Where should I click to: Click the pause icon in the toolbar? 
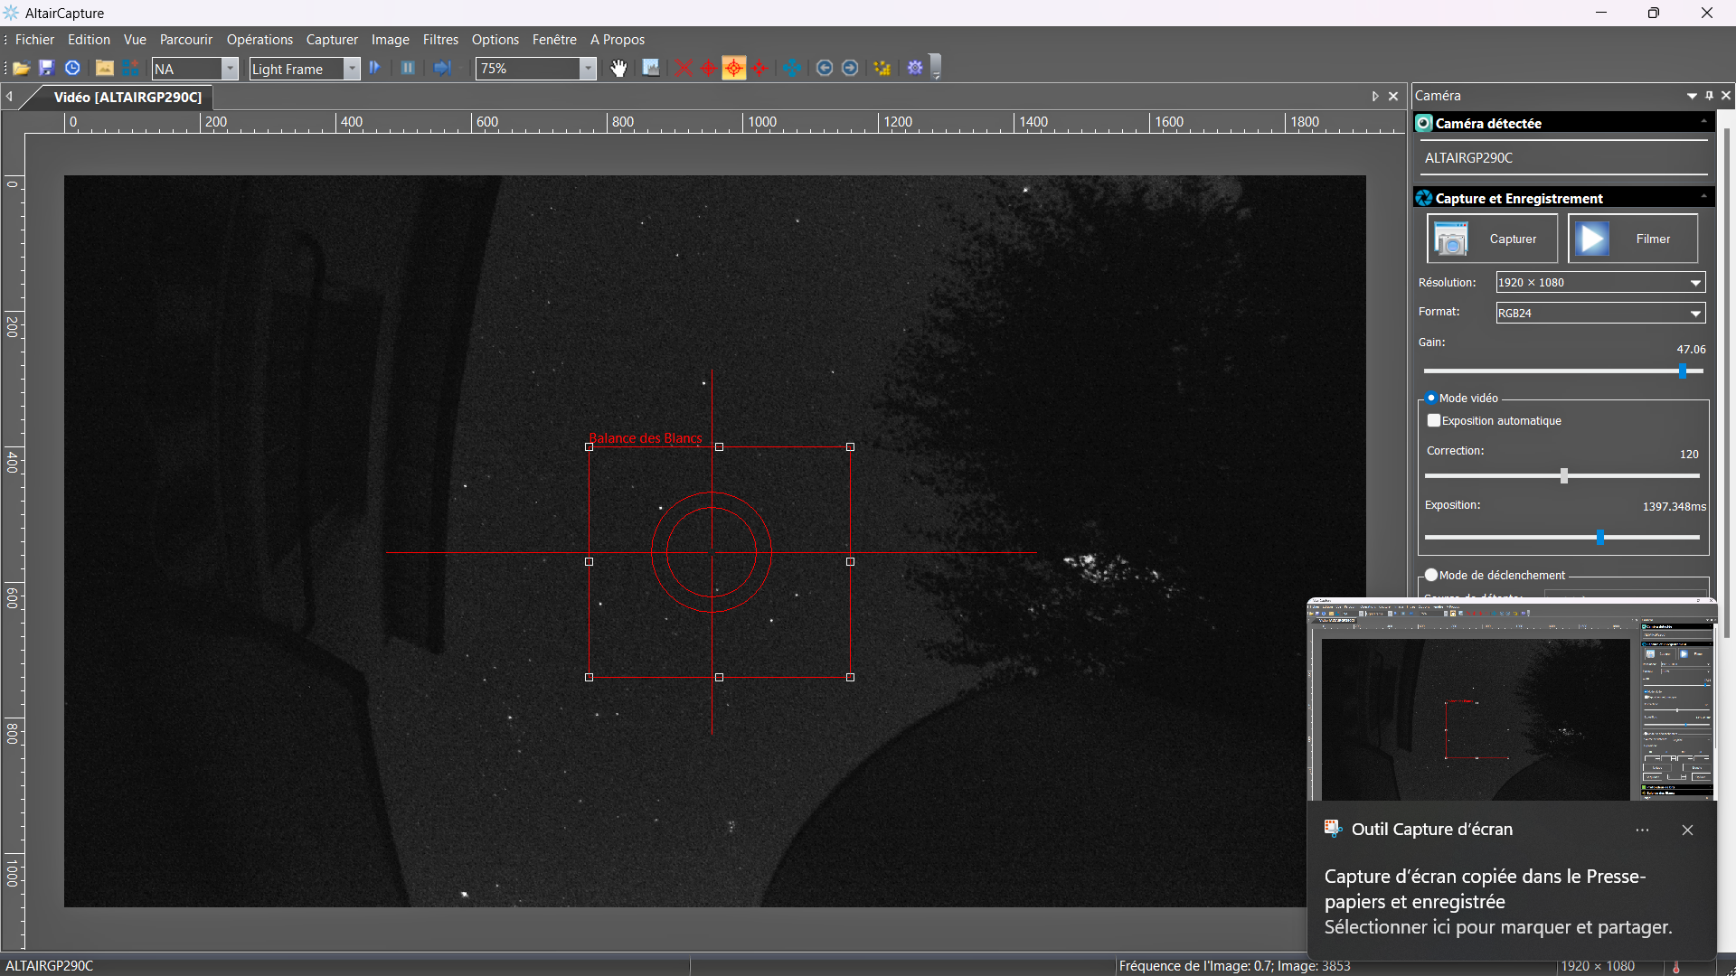click(x=408, y=69)
